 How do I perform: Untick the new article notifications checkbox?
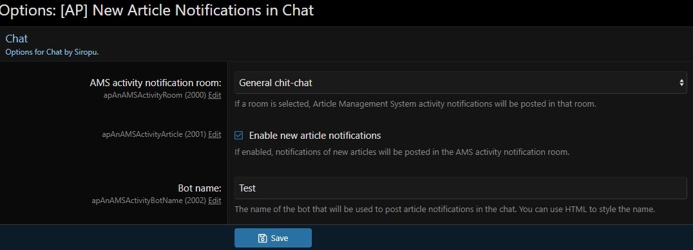click(239, 136)
